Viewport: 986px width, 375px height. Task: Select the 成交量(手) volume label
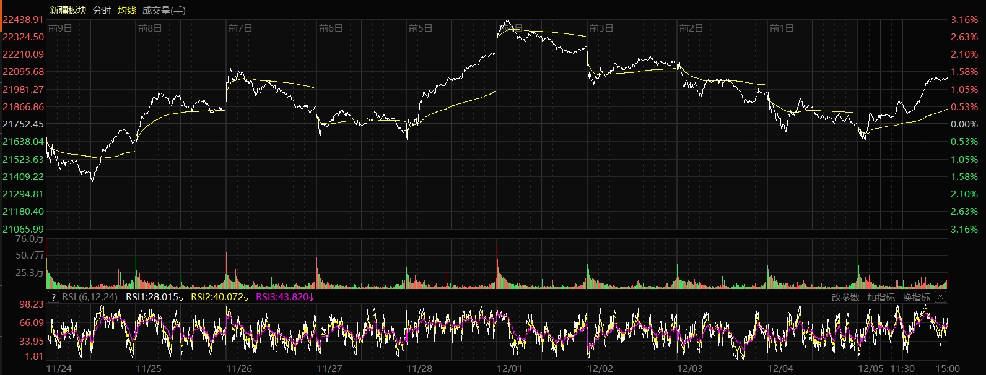tap(164, 10)
